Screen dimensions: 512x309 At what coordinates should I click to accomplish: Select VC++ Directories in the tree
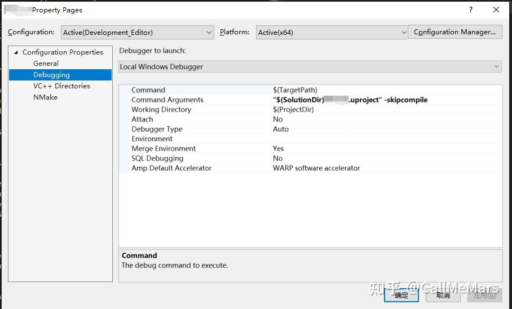pos(61,86)
